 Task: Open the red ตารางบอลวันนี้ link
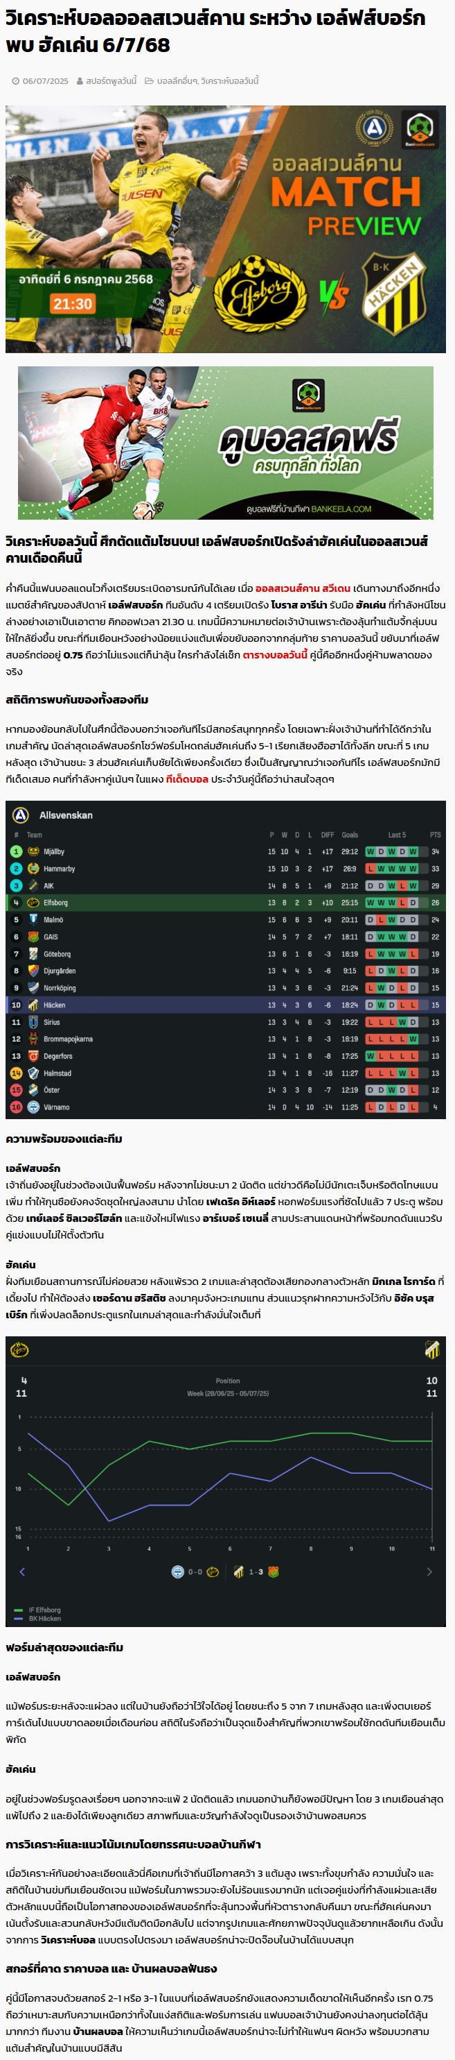coord(275,655)
